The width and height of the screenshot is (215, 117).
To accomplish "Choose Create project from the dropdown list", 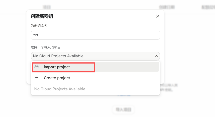I will 57,78.
